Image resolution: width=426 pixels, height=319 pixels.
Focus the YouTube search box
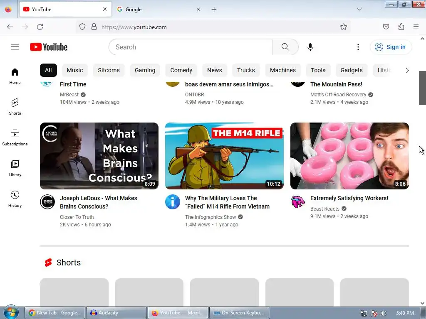191,47
